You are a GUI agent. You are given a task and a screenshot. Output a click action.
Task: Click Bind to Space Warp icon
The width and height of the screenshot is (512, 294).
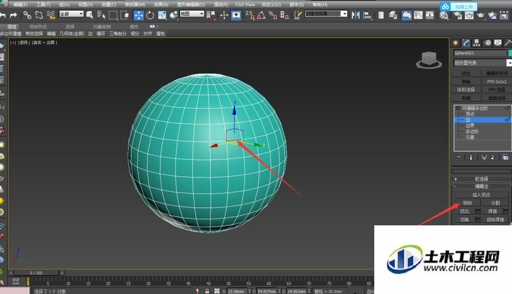(51, 15)
